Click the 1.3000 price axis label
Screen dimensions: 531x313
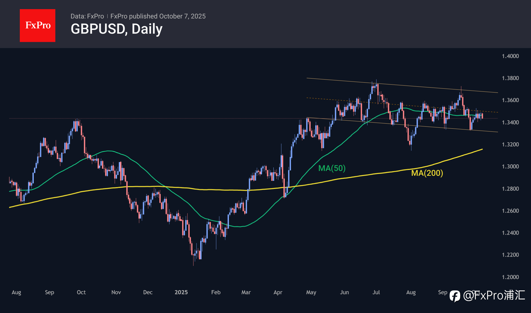coord(510,167)
